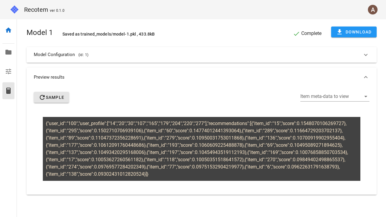Viewport: 386px width, 217px height.
Task: Click the Recotem logo icon
Action: point(14,10)
